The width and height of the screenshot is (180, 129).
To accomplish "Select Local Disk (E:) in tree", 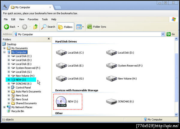I will [x=23, y=64].
